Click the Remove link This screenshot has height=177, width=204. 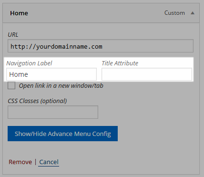tap(20, 162)
